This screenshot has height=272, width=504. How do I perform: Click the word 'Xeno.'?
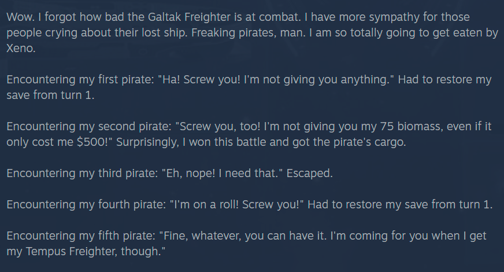(x=21, y=48)
